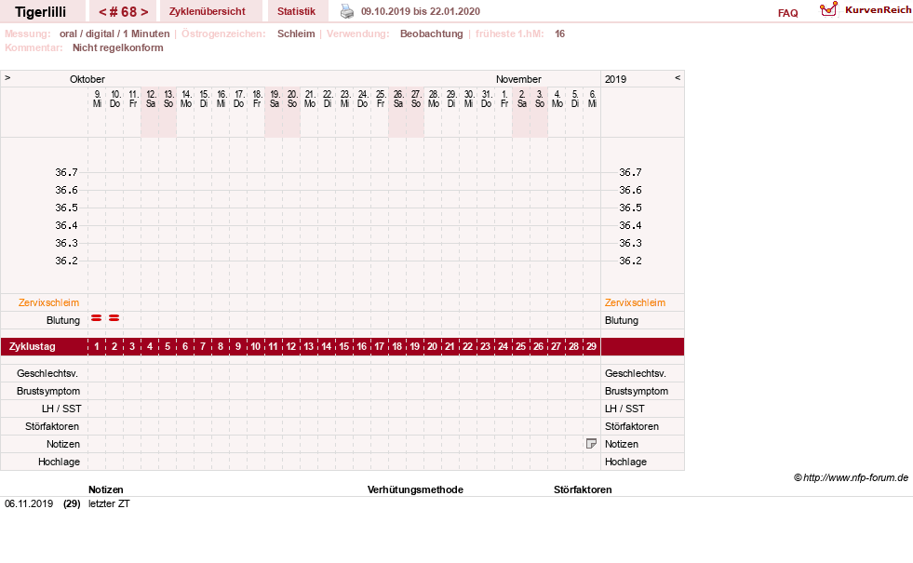Viewport: 913px width, 563px height.
Task: Visit the http://www.nfp-forum.de link
Action: pos(855,477)
